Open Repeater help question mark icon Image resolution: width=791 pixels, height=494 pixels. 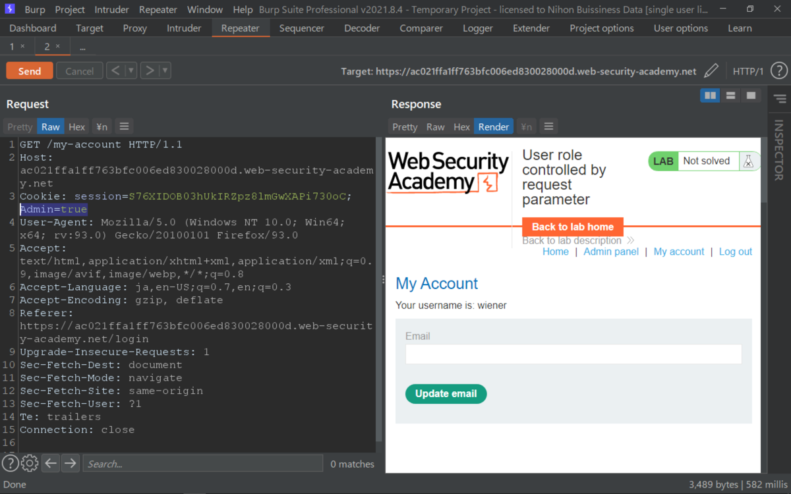coord(778,71)
